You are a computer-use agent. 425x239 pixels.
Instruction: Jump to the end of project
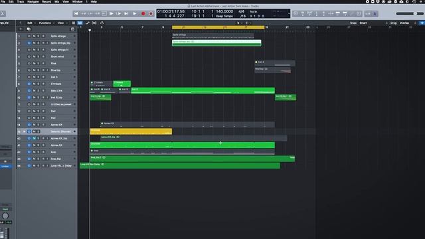126,13
